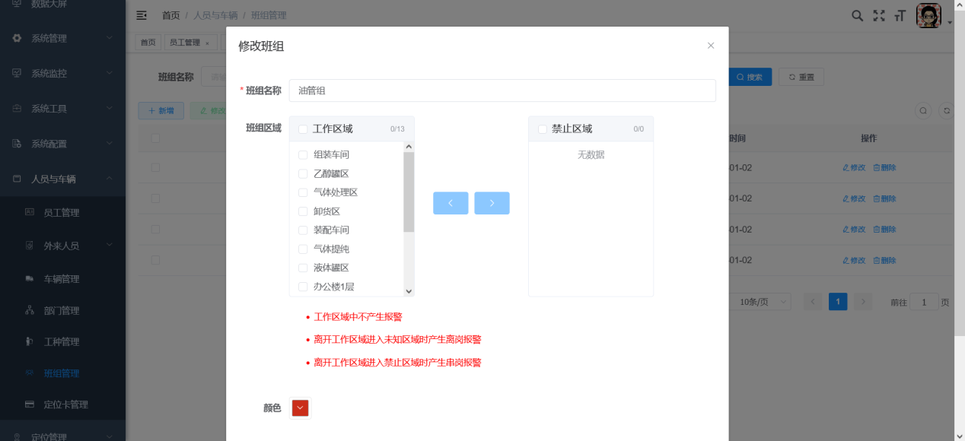Click the global search magnifier icon

[x=857, y=14]
